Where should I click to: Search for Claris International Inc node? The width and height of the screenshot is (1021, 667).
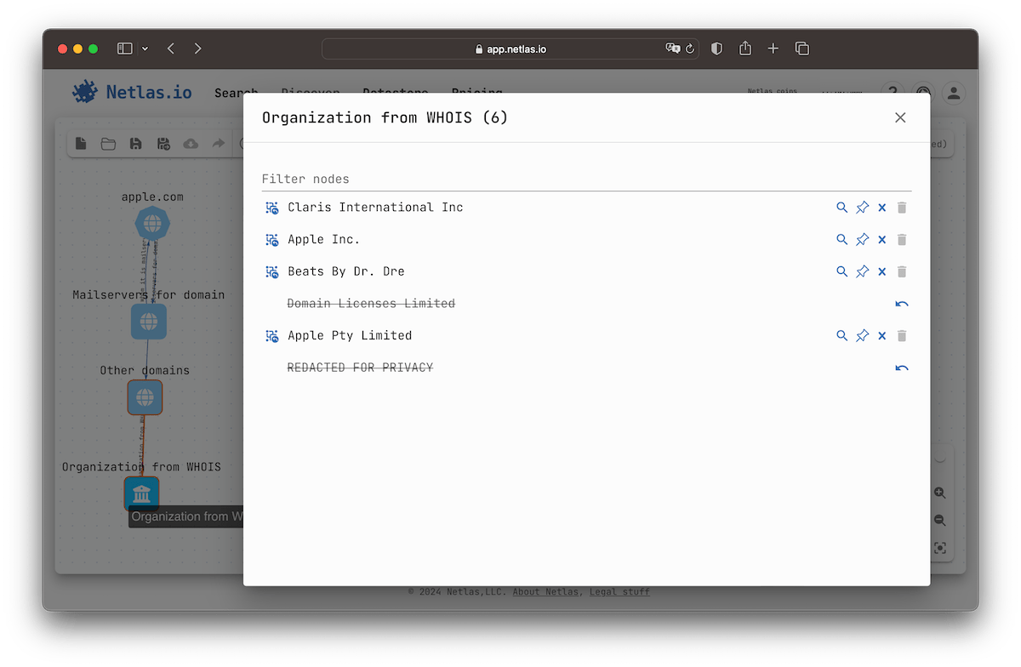pyautogui.click(x=841, y=207)
